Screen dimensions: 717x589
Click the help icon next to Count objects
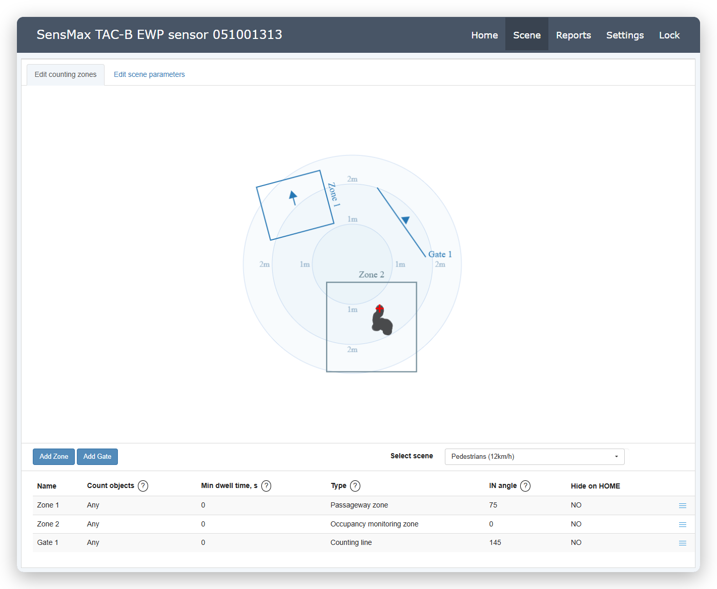(143, 486)
